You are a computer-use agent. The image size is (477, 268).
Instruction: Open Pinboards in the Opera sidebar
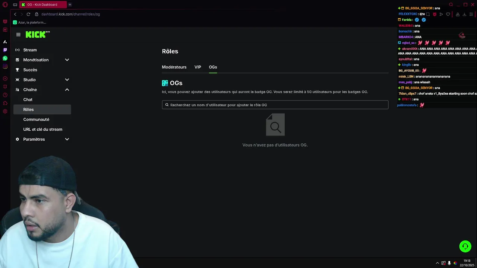click(5, 86)
